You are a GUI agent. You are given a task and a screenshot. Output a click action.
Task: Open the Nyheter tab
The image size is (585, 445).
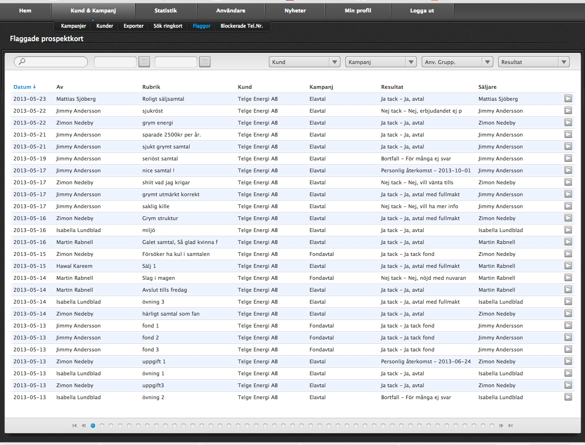pos(295,11)
